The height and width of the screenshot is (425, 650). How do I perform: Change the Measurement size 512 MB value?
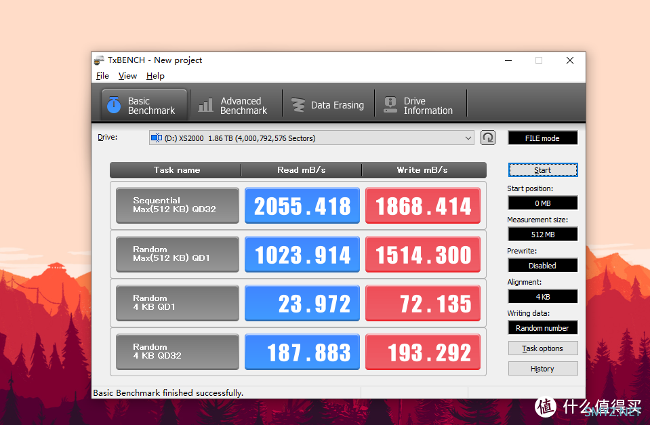pyautogui.click(x=543, y=235)
